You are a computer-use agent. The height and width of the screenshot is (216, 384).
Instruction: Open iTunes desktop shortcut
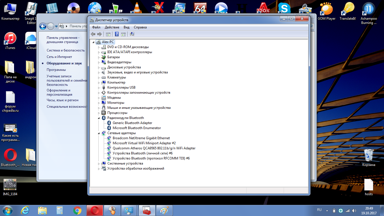10,41
